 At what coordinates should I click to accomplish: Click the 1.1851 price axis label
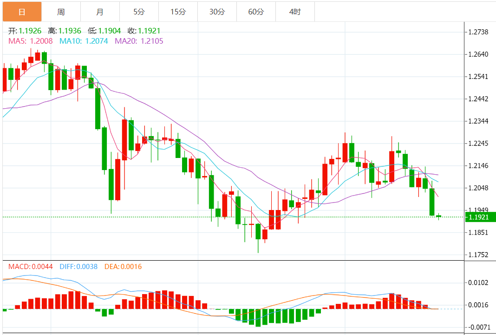478,232
